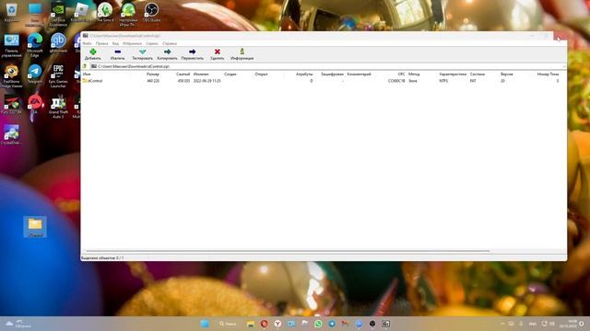Click the archive path address field
The image size is (590, 331).
pyautogui.click(x=325, y=66)
